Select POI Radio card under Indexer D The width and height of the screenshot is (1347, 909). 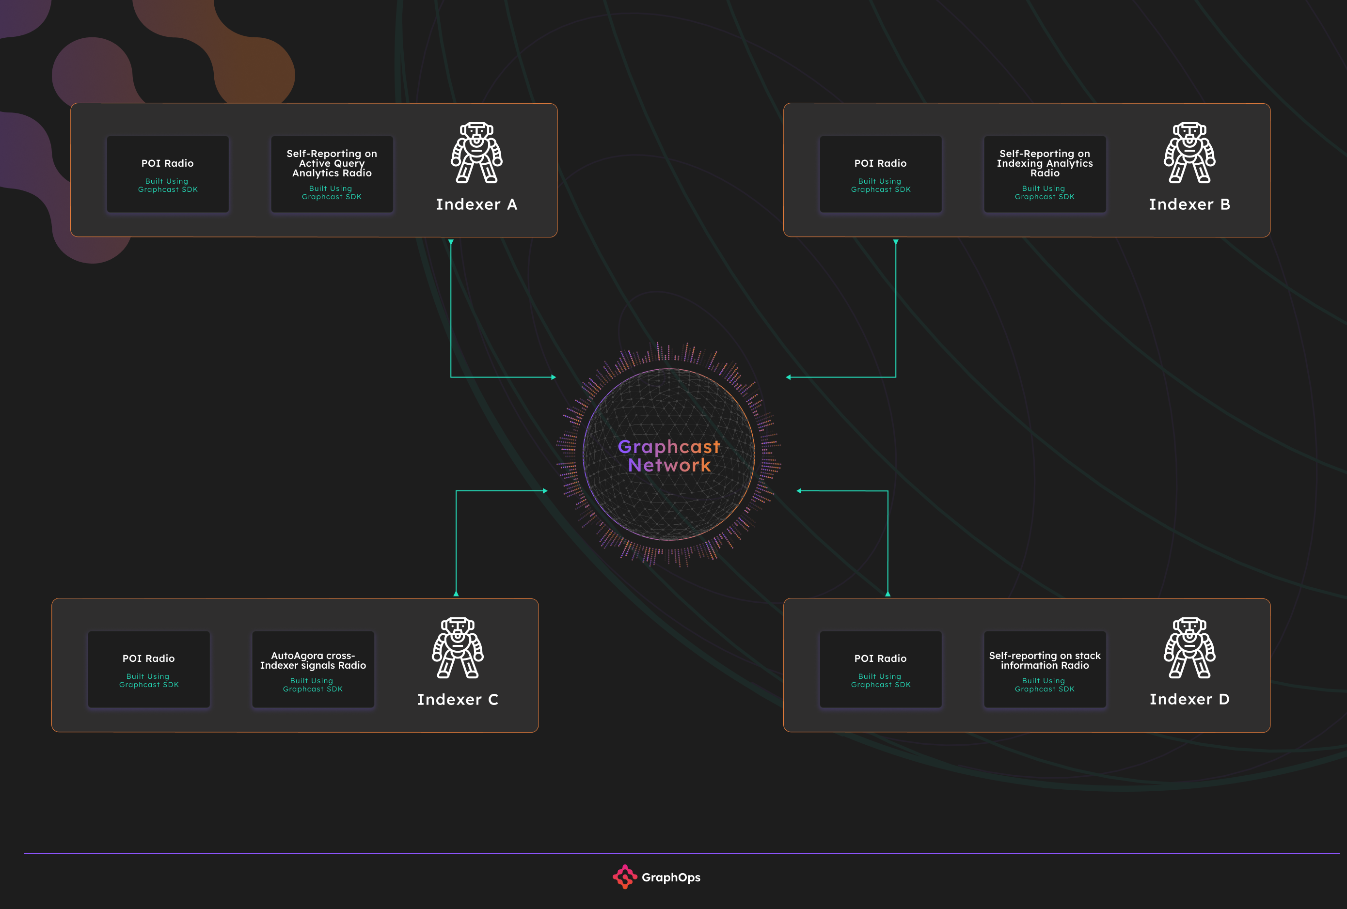880,669
